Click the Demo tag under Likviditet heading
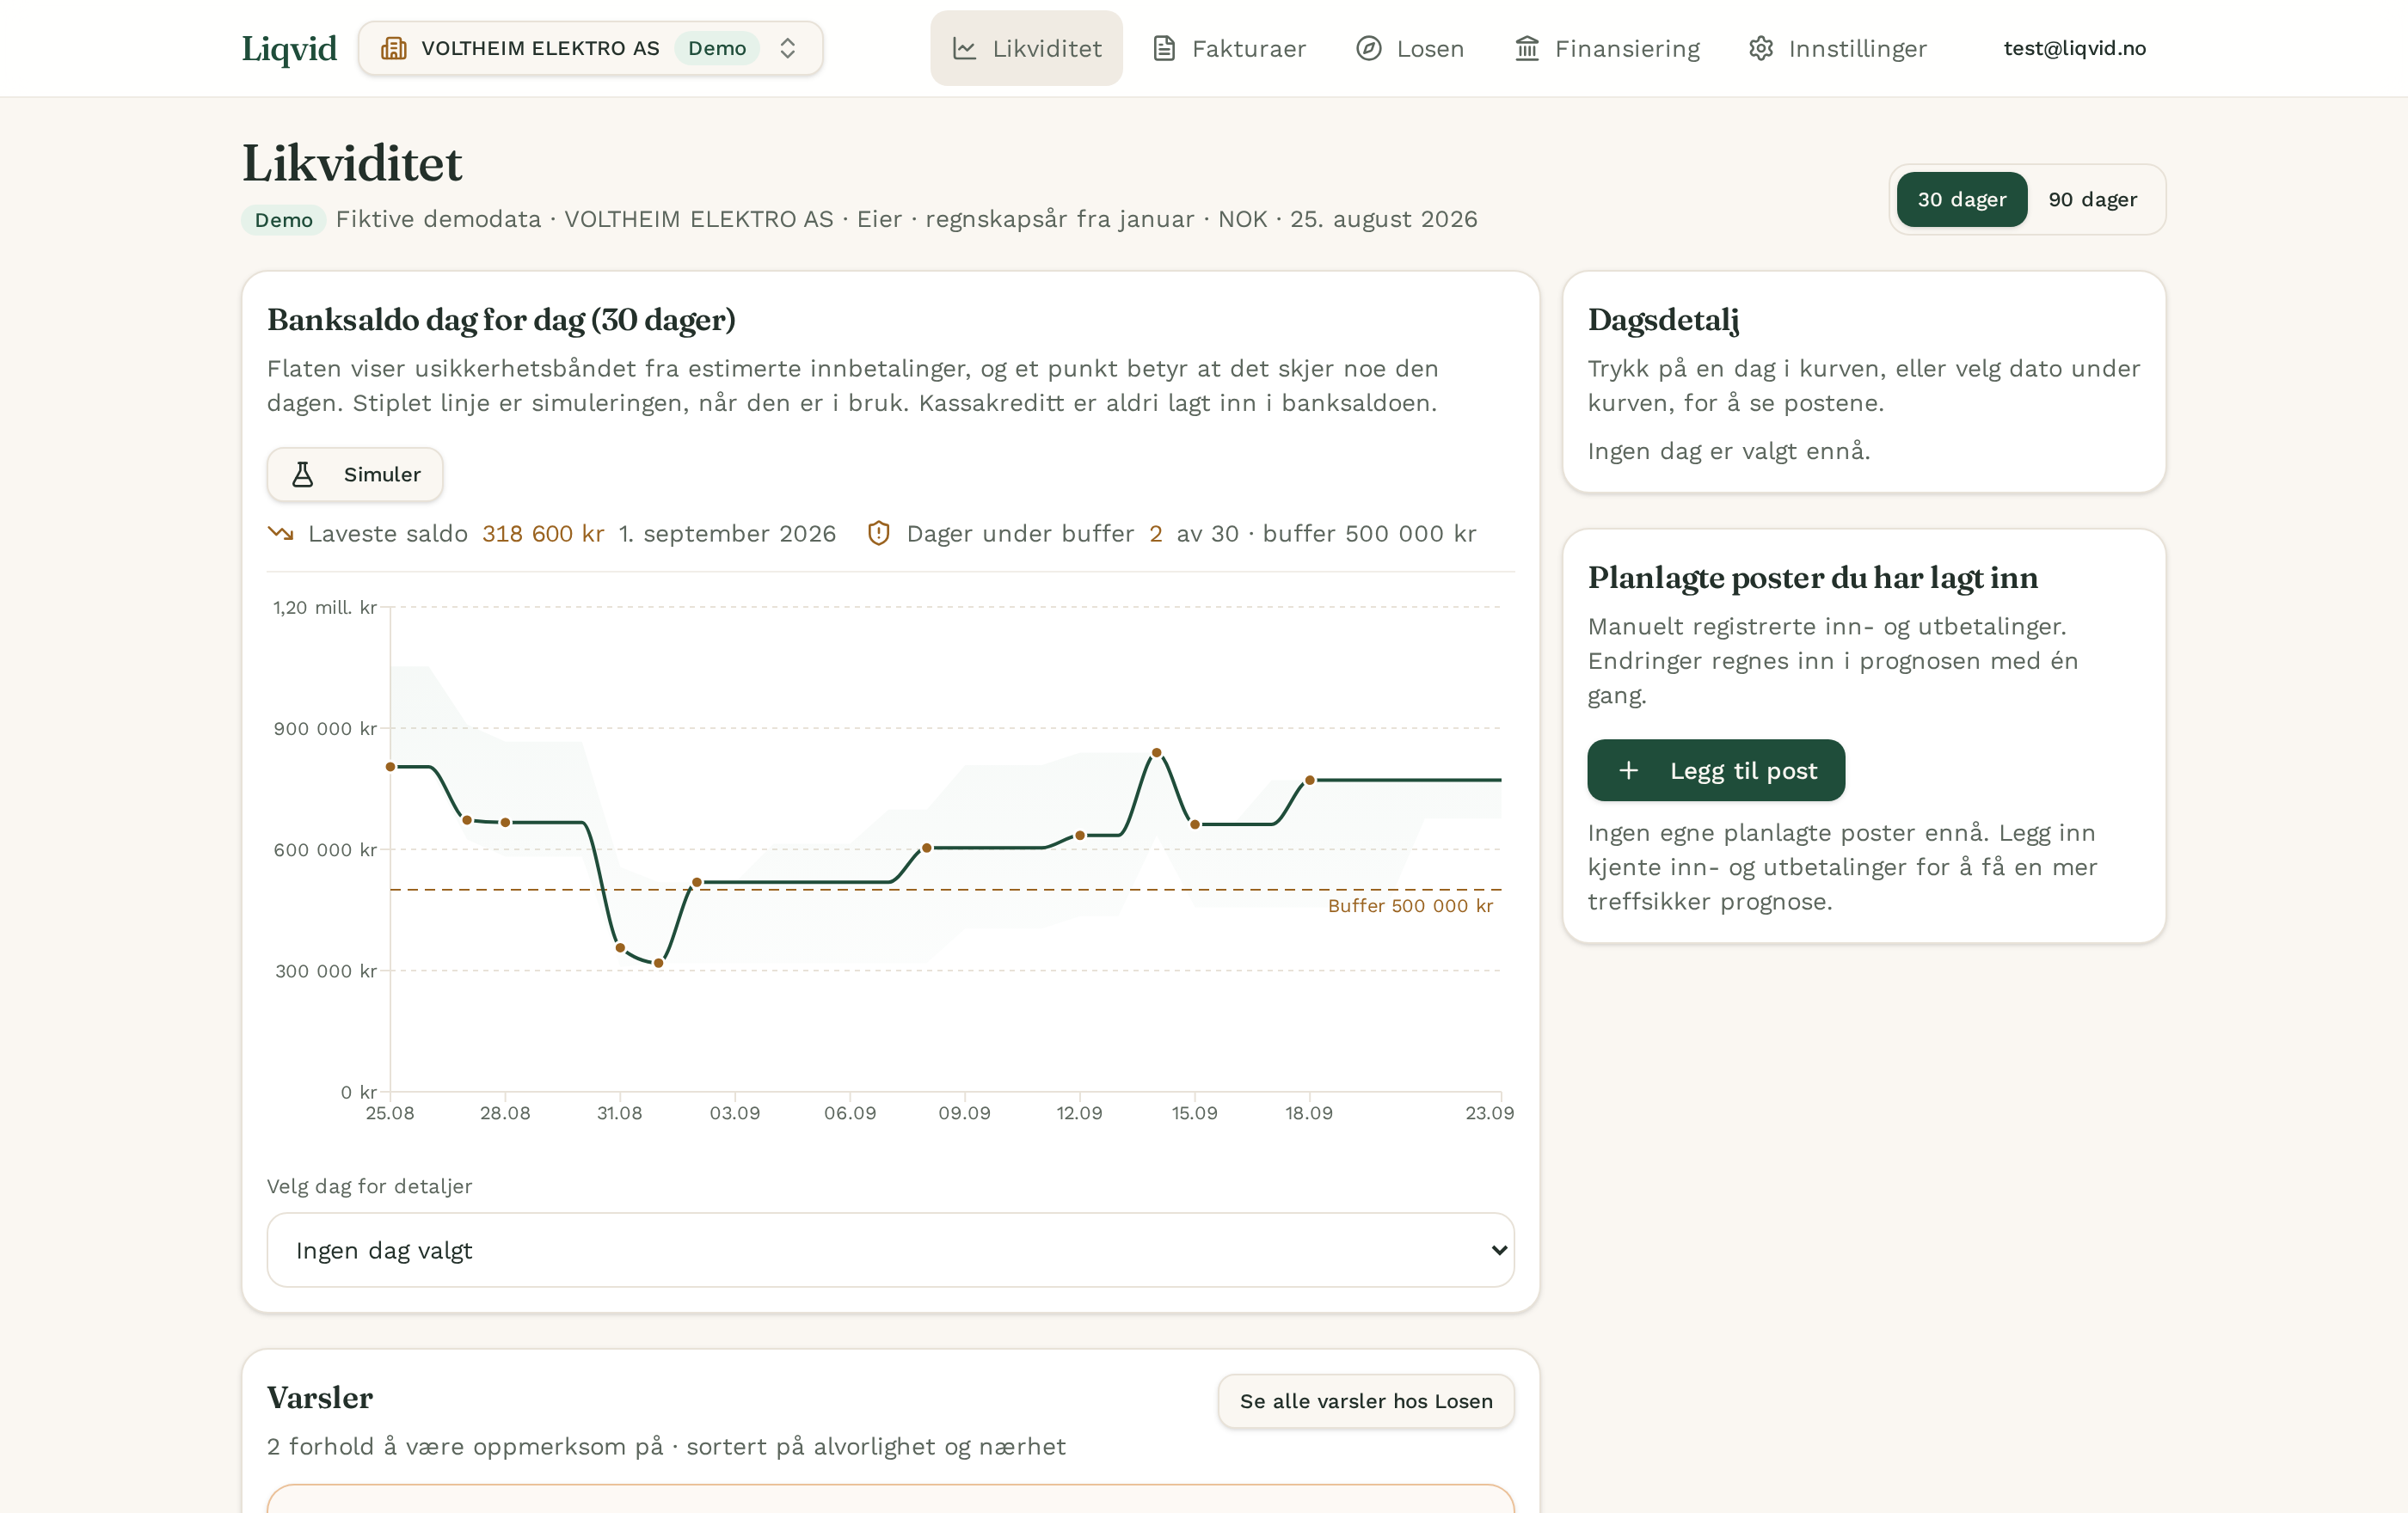The image size is (2408, 1513). [284, 220]
